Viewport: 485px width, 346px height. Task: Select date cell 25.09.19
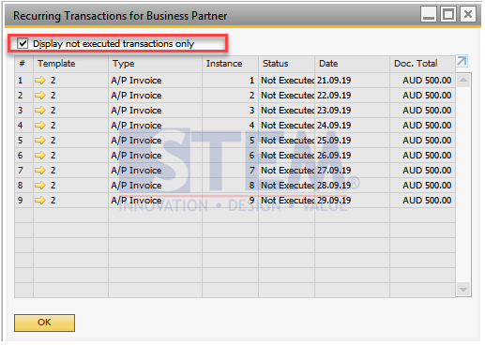pos(352,141)
